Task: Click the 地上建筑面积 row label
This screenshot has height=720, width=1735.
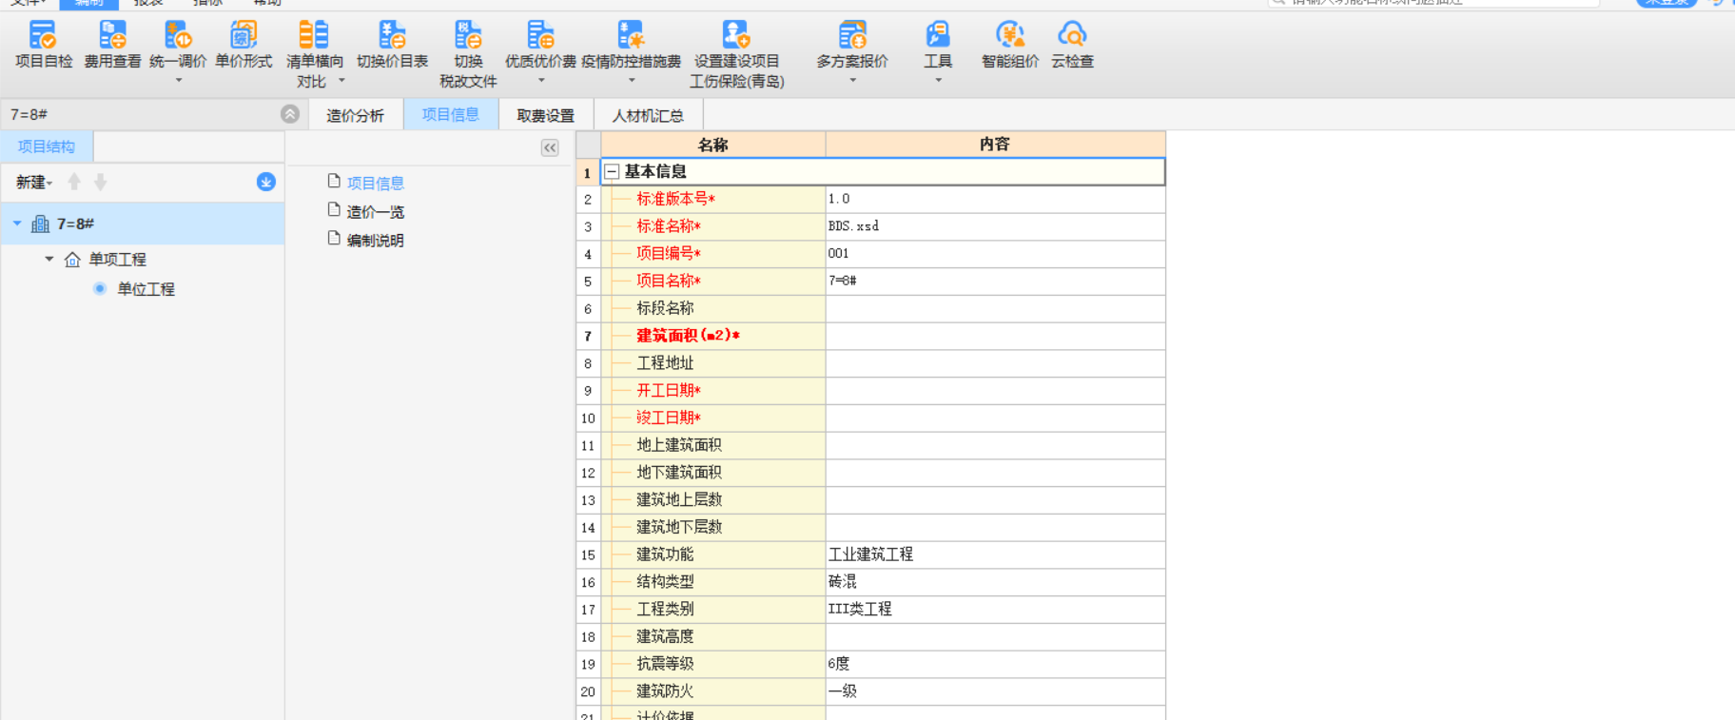Action: [678, 445]
